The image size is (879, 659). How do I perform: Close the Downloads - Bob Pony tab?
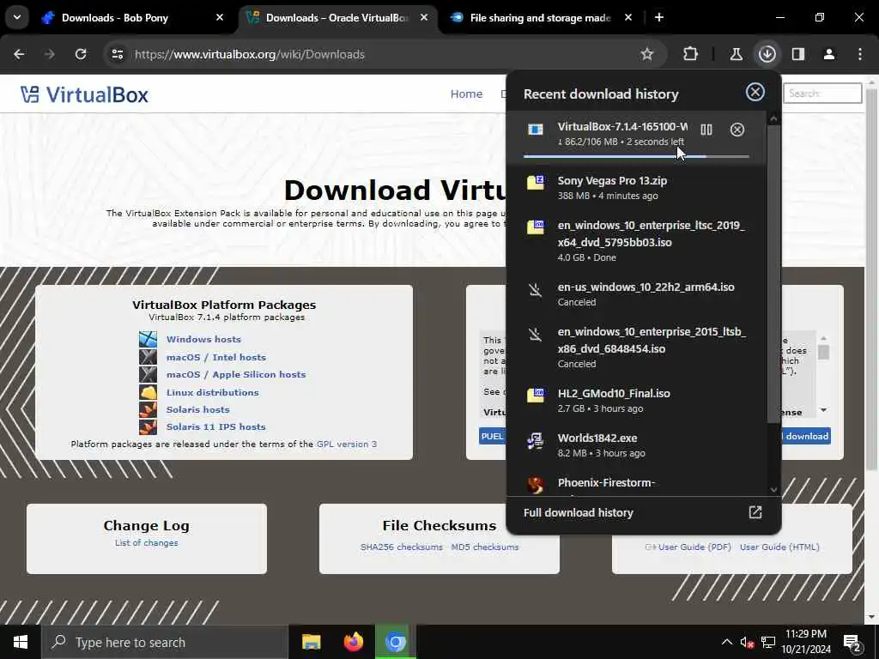pos(220,17)
